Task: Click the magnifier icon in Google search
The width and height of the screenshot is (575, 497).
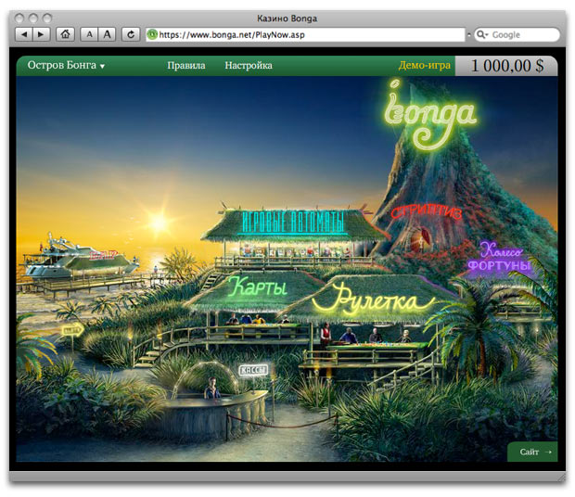Action: coord(482,34)
